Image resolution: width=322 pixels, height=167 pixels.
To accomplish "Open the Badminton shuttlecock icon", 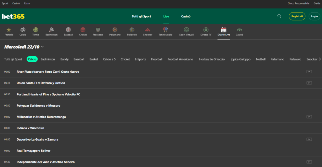I will point(51,30).
